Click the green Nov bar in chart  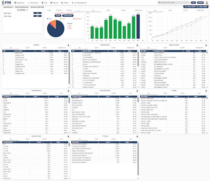[x=111, y=27]
